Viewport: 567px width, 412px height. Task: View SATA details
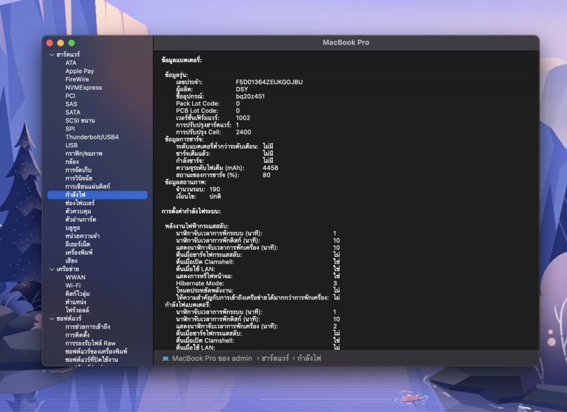(x=73, y=113)
